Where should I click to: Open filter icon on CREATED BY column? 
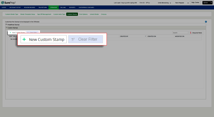tap(145, 36)
